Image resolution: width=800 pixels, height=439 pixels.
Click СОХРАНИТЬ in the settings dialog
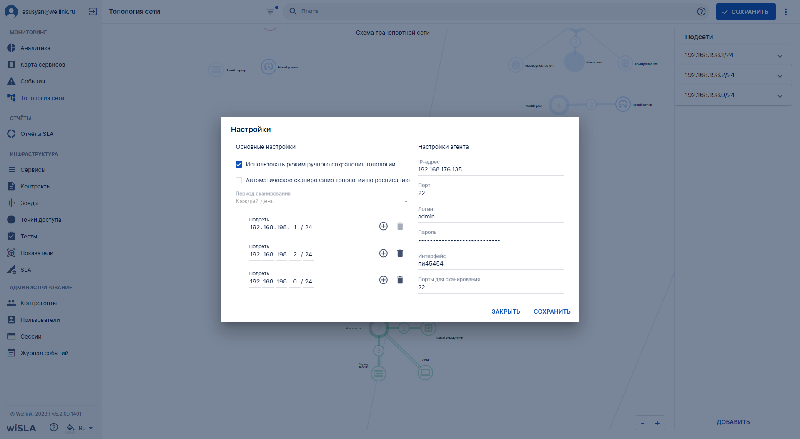pyautogui.click(x=552, y=311)
